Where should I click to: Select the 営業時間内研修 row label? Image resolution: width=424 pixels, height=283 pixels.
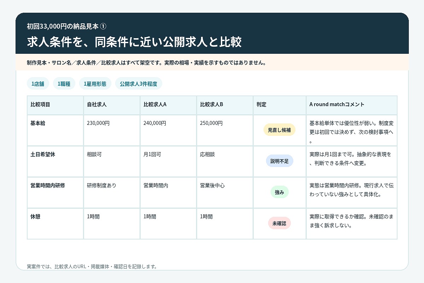pos(48,185)
